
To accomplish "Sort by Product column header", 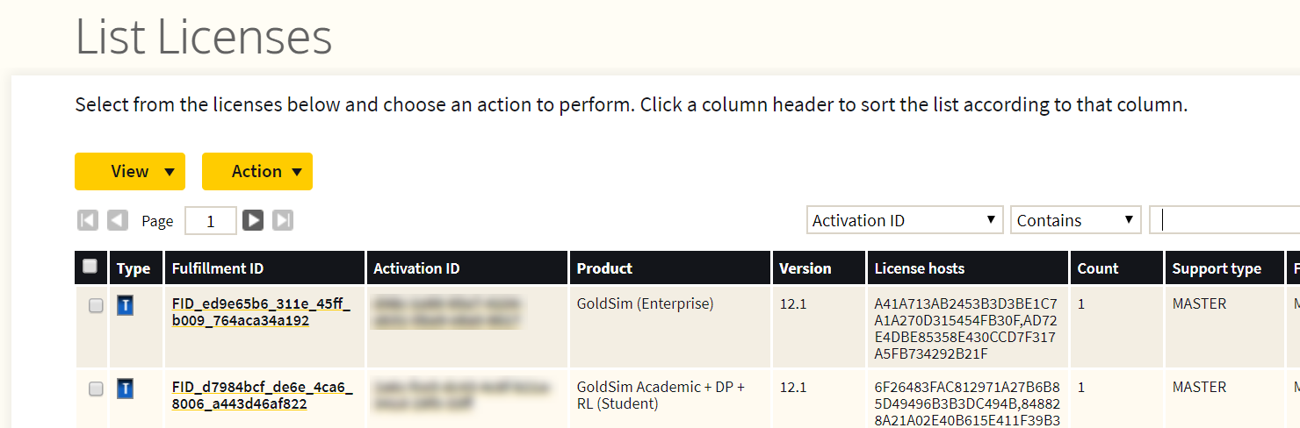I will pos(604,268).
